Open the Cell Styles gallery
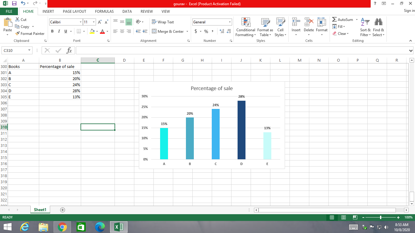This screenshot has height=233, width=415. tap(280, 27)
